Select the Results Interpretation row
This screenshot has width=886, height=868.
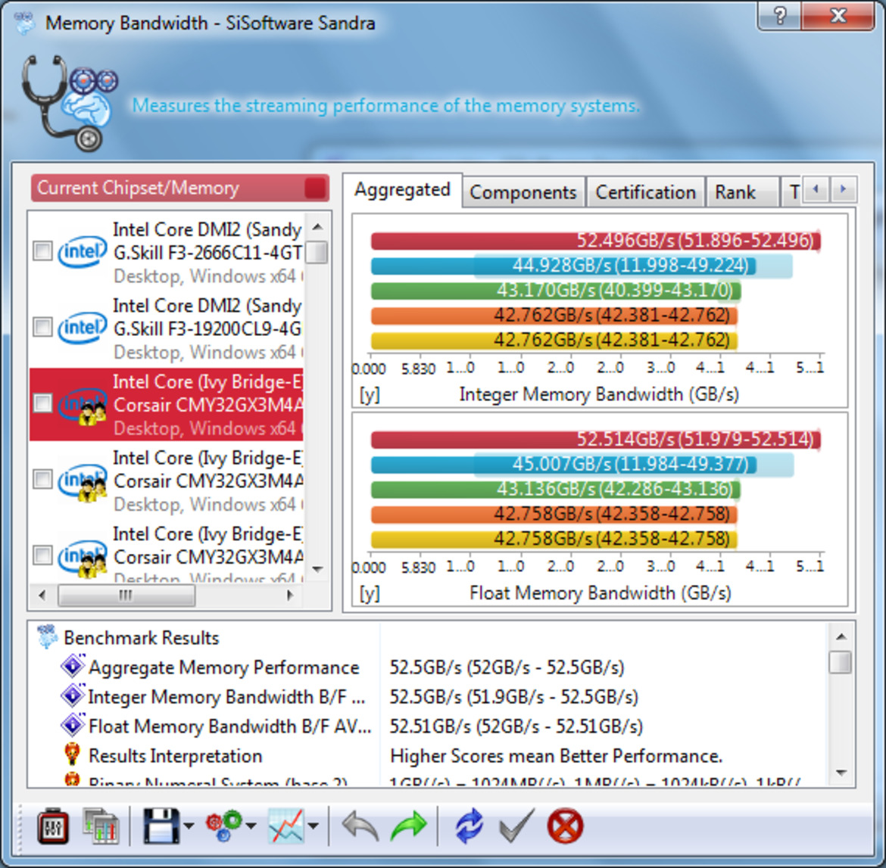point(429,755)
